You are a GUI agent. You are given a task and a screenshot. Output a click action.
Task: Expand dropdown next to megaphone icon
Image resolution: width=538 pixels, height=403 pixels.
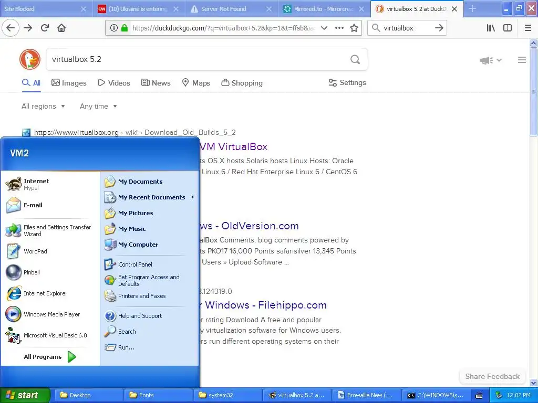tap(499, 60)
